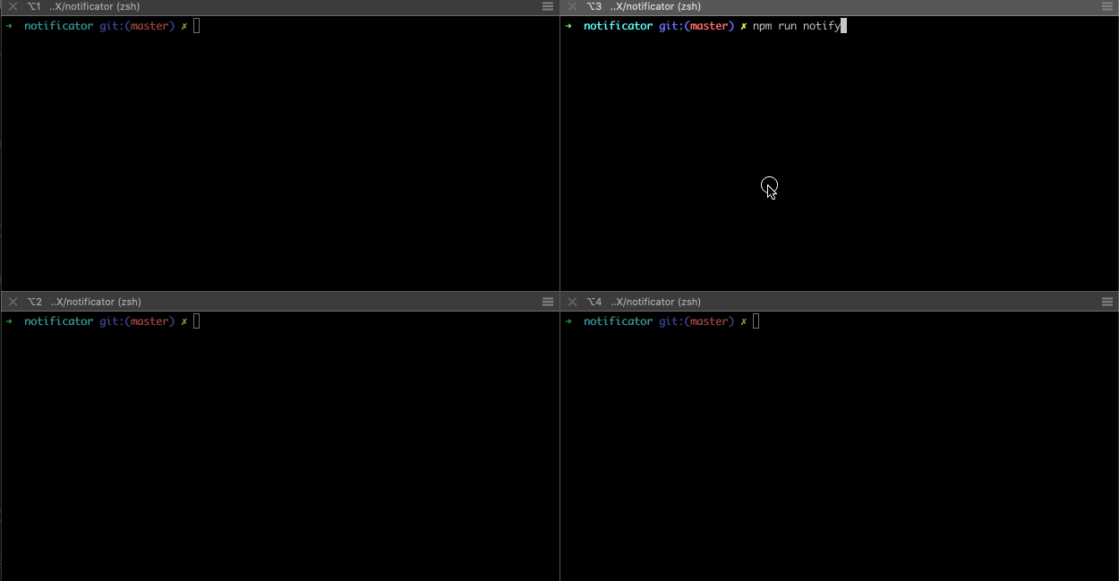The height and width of the screenshot is (581, 1119).
Task: Close the ⌥4 terminal pane
Action: pyautogui.click(x=572, y=302)
